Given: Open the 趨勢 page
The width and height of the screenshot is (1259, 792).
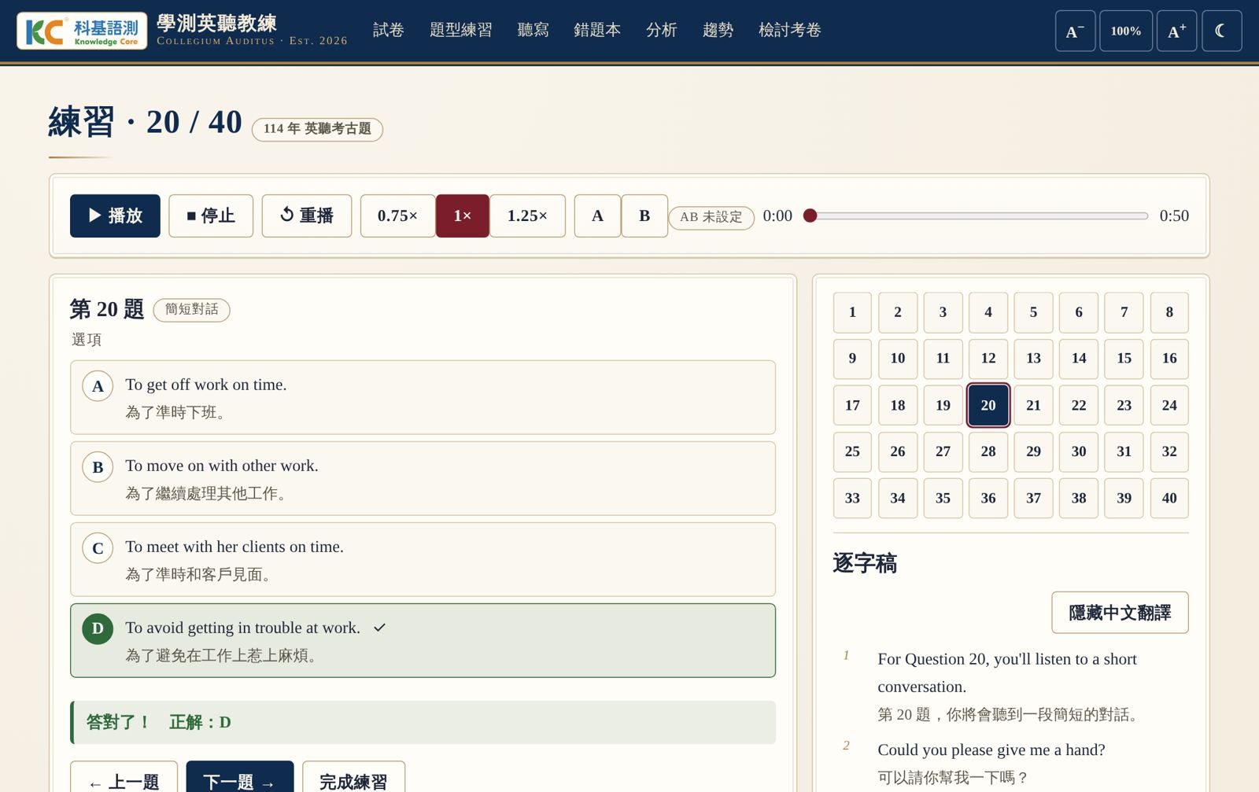Looking at the screenshot, I should point(718,30).
